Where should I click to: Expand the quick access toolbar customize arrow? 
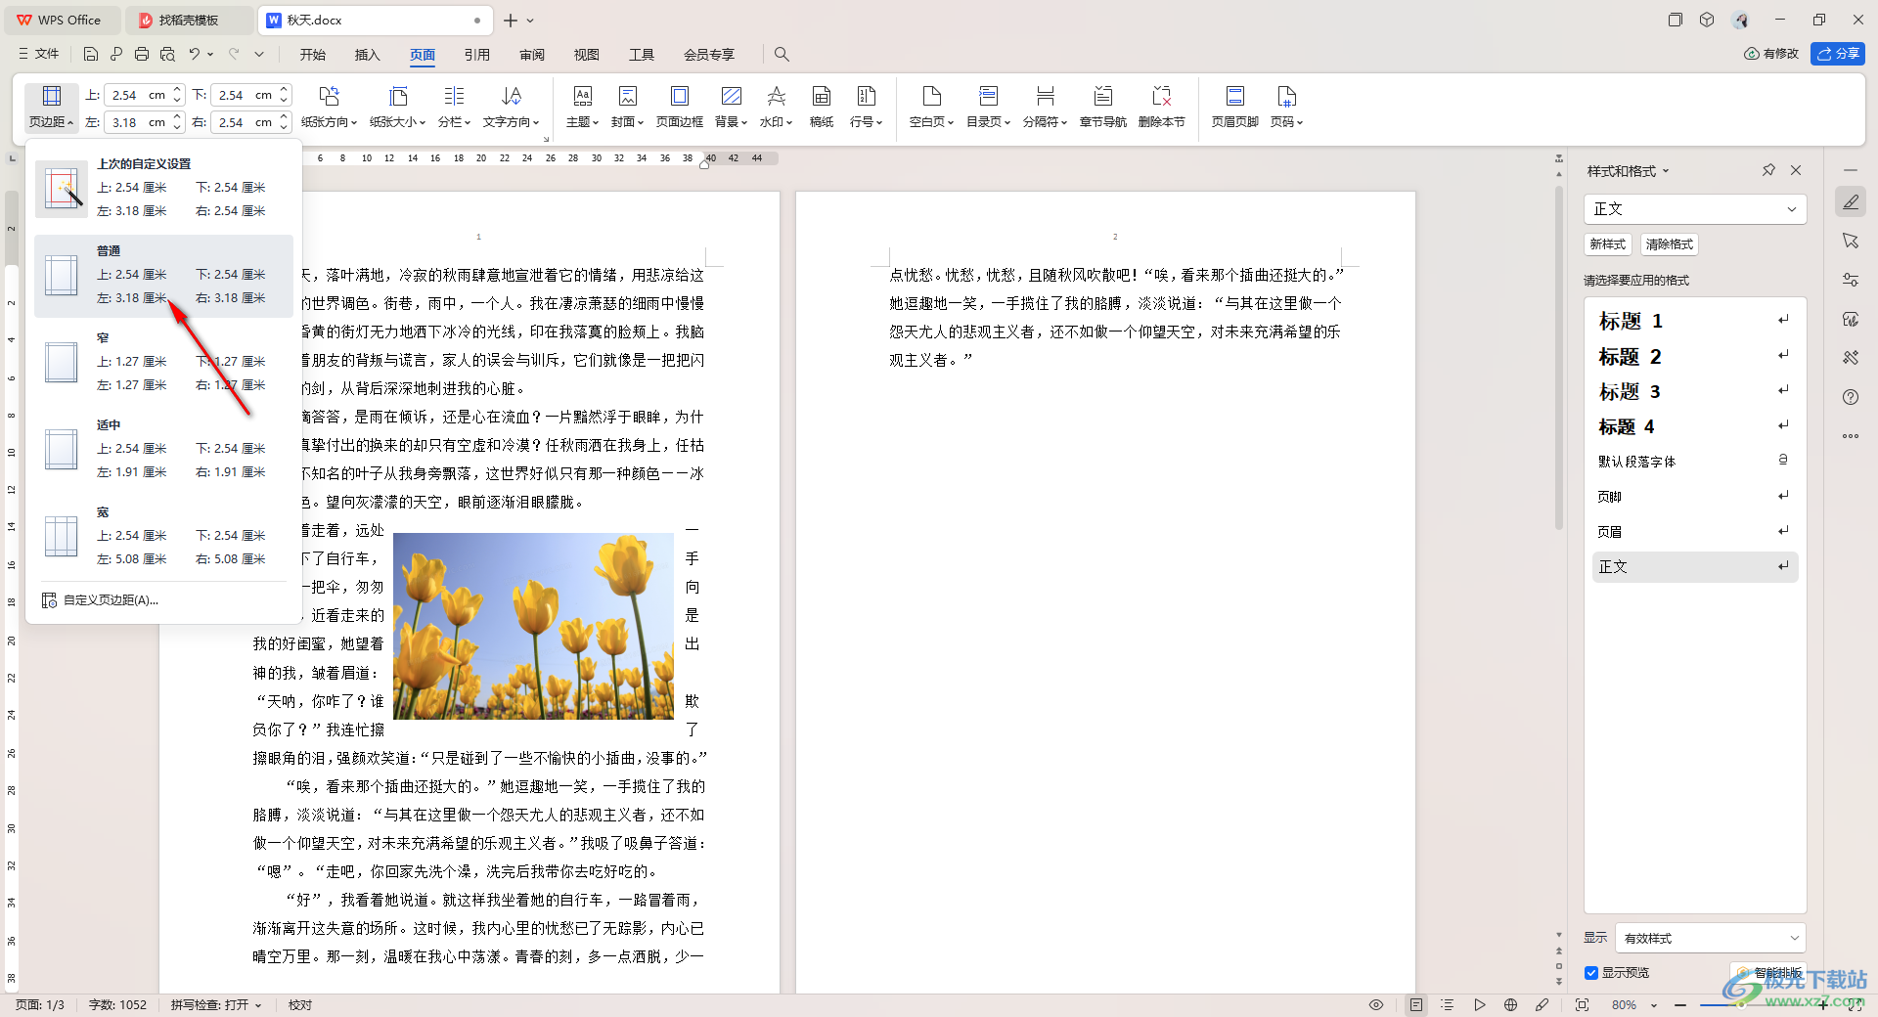pyautogui.click(x=259, y=54)
